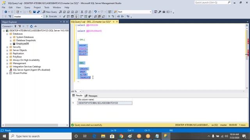
Task: Click the Toolbox icon beside the wrench
Action: 164,12
